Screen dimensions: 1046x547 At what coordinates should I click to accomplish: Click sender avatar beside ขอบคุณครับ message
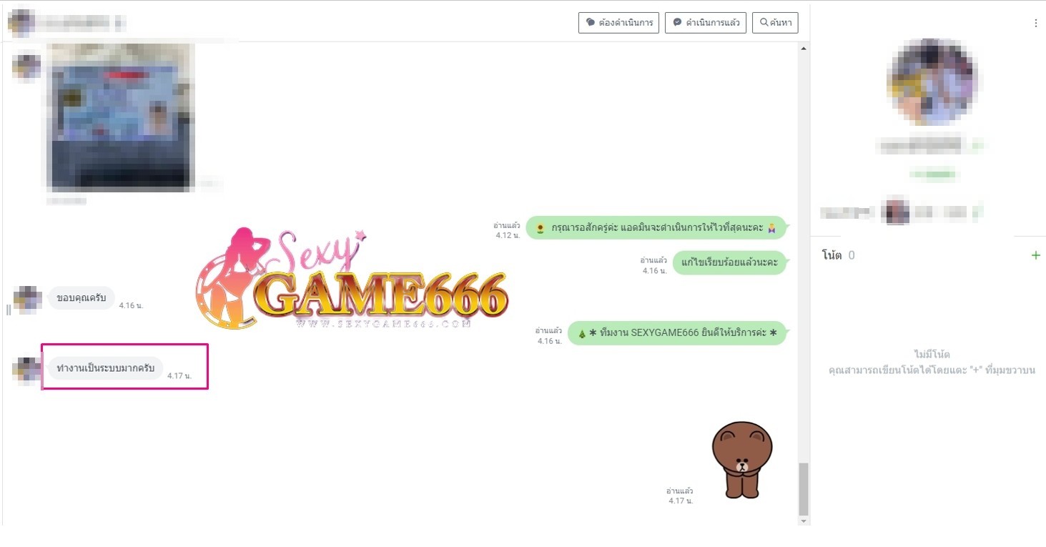coord(27,299)
